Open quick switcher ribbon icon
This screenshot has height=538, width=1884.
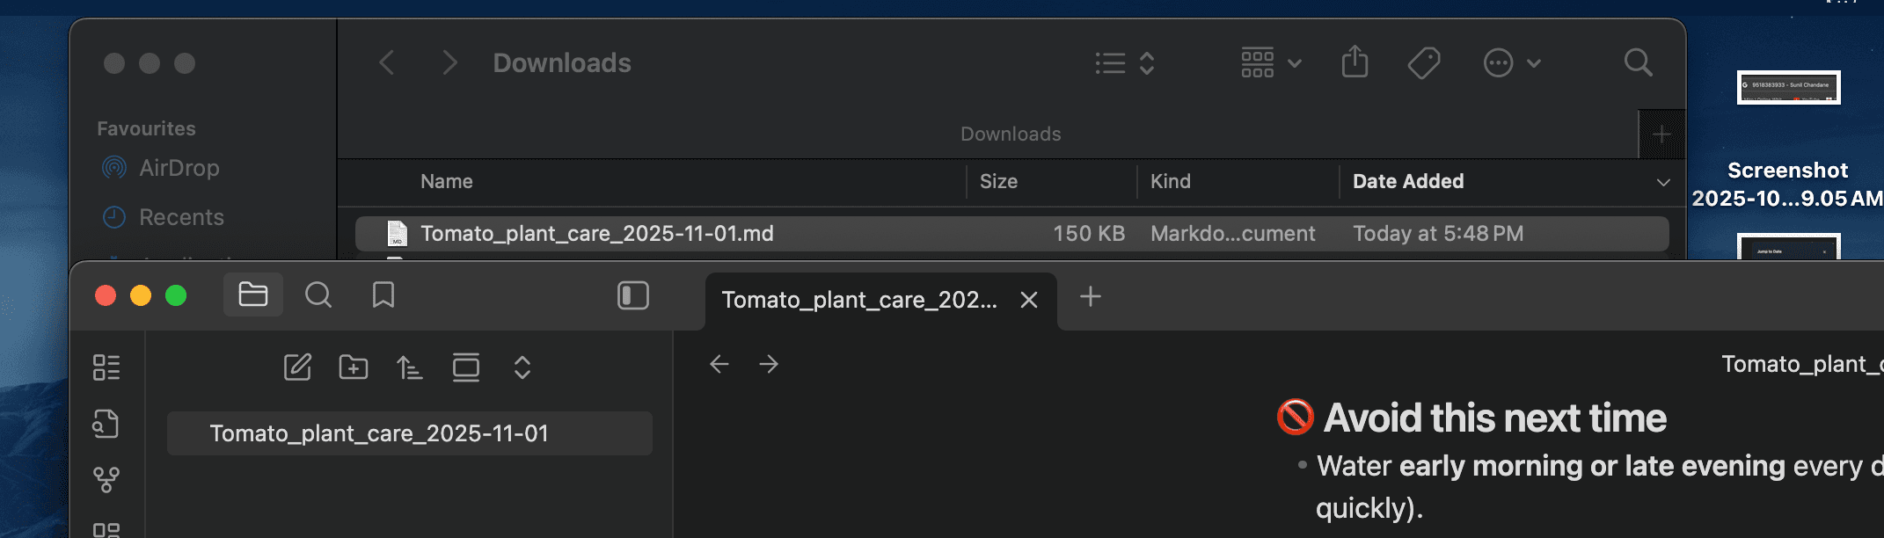[x=106, y=367]
